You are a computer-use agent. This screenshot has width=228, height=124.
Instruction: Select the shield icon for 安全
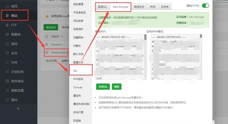click(x=7, y=53)
